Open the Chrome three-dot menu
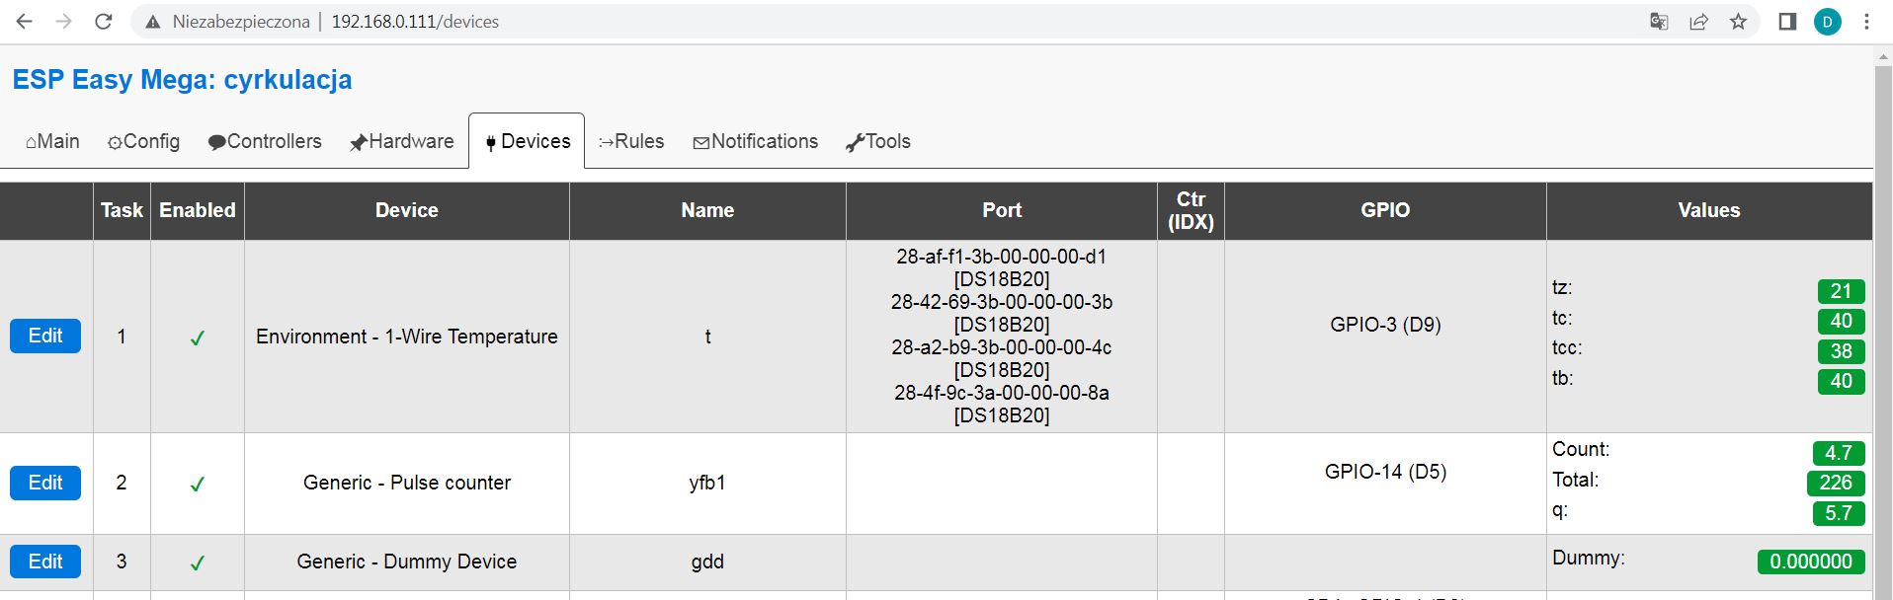1893x600 pixels. pos(1866,22)
